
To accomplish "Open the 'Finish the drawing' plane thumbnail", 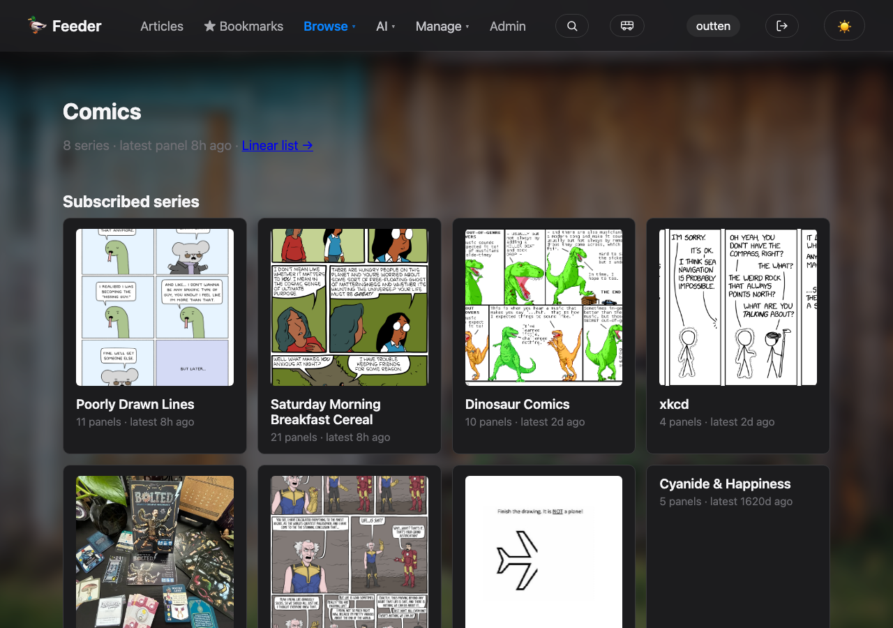I will 543,552.
